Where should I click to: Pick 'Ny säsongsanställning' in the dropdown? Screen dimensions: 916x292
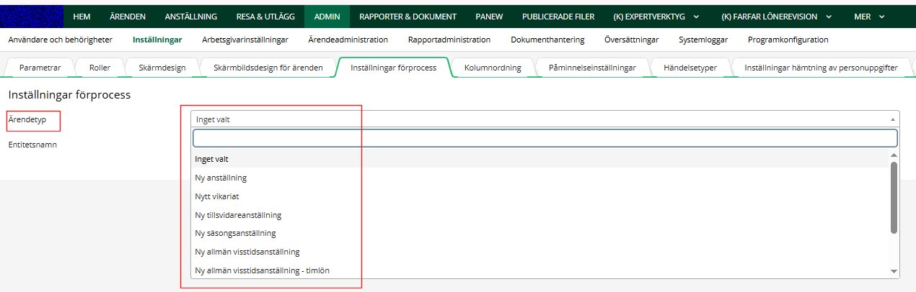pyautogui.click(x=235, y=233)
